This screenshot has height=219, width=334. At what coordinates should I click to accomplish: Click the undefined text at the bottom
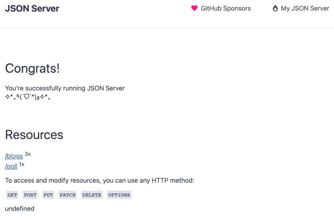[20, 209]
